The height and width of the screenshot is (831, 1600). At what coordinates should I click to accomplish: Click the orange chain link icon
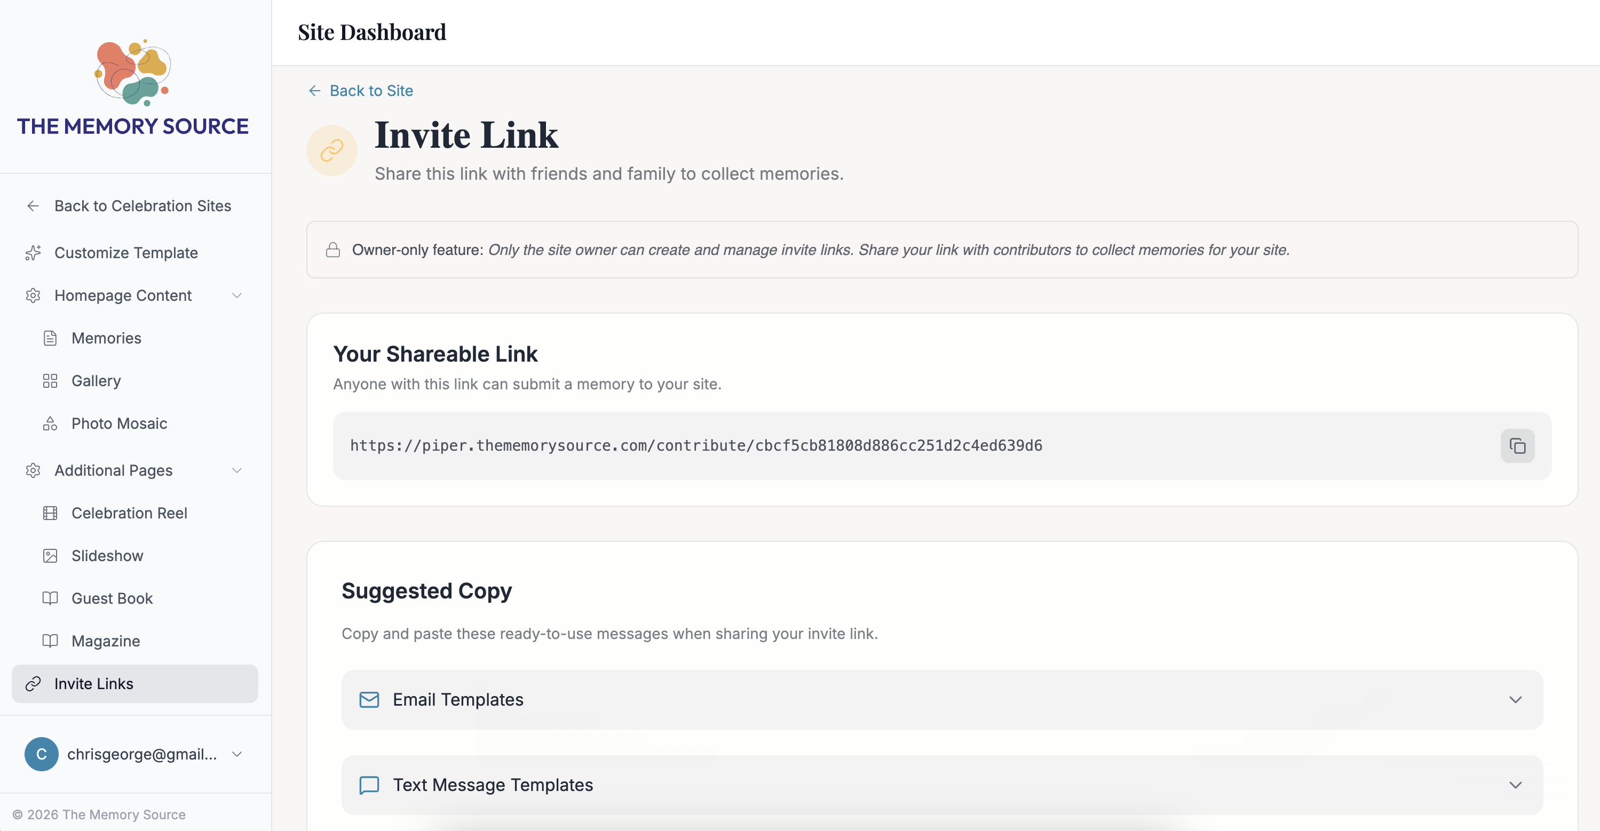pos(331,150)
